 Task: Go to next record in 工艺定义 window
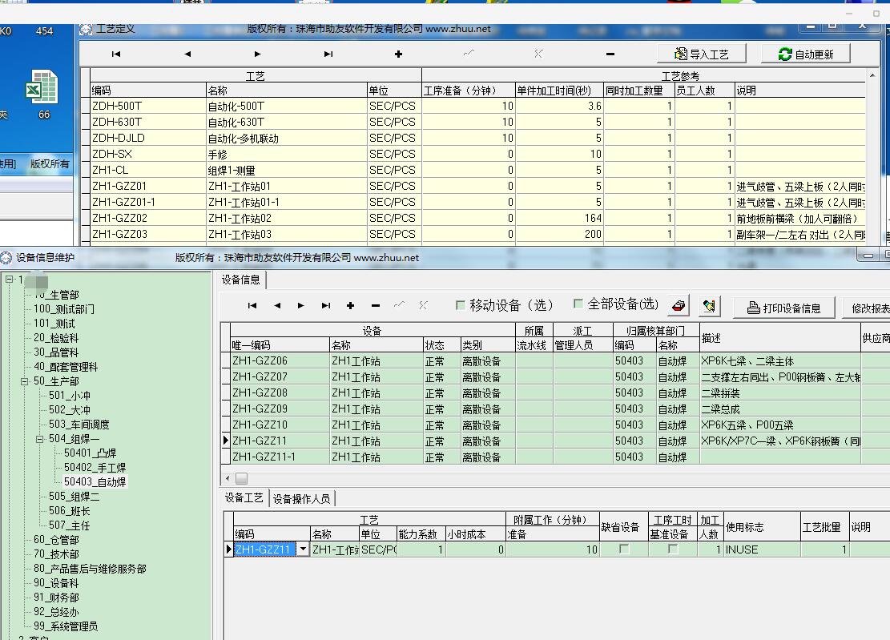[258, 54]
